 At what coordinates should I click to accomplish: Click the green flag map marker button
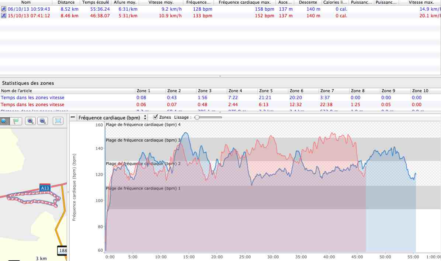click(x=15, y=121)
